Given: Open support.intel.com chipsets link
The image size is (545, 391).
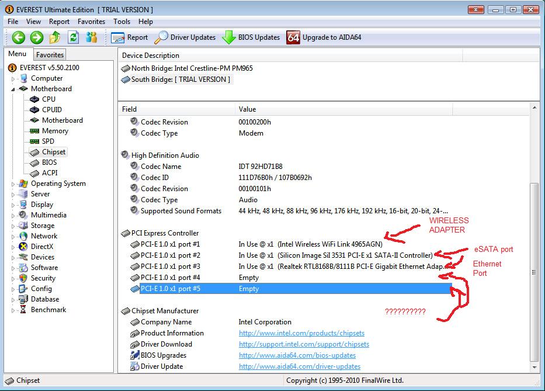Looking at the screenshot, I should (x=304, y=344).
